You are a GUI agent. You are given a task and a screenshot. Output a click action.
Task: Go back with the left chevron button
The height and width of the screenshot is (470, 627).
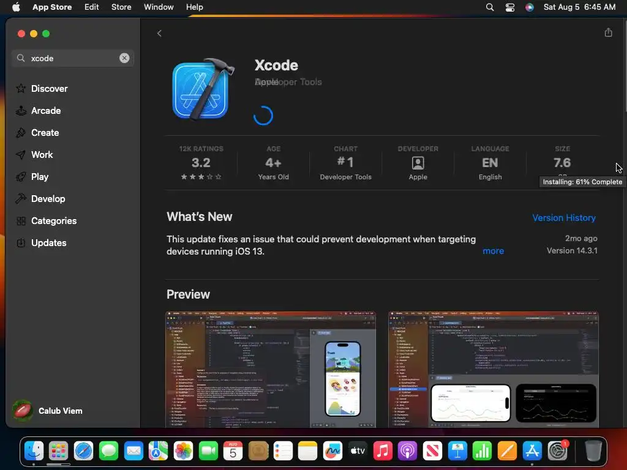[159, 33]
